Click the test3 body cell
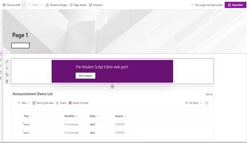The height and width of the screenshot is (143, 247). tap(92, 125)
